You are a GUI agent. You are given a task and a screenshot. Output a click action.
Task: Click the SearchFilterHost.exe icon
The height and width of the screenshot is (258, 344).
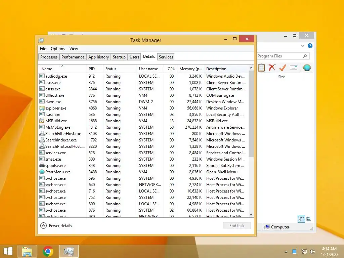coord(42,134)
